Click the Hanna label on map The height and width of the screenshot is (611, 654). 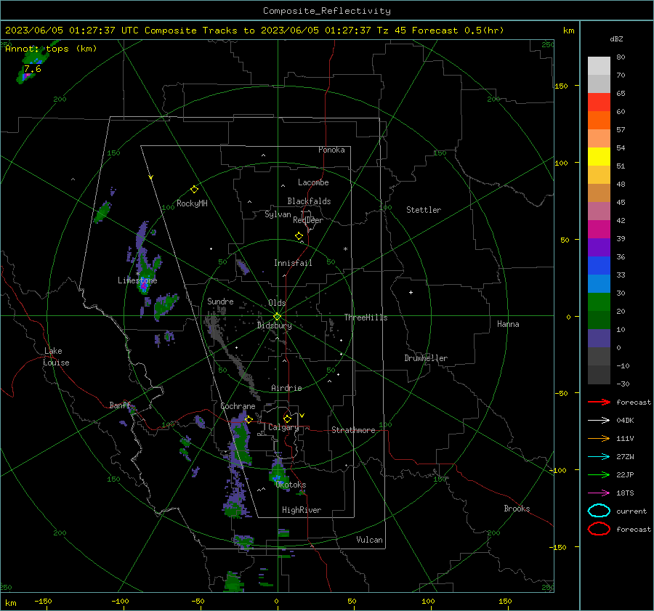pos(508,324)
